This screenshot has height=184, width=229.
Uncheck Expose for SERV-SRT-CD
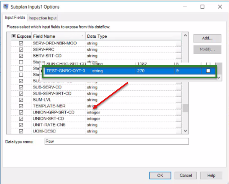point(21,56)
